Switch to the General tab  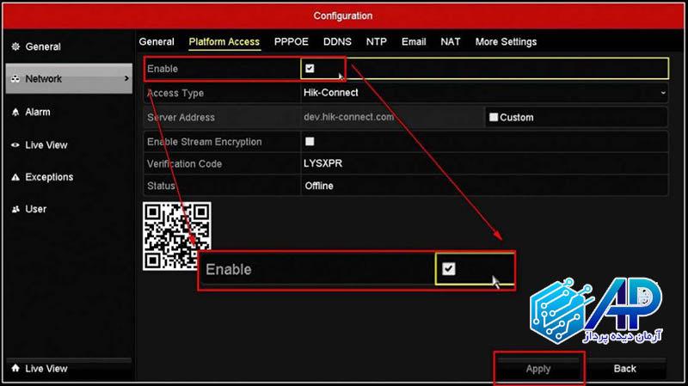coord(157,42)
